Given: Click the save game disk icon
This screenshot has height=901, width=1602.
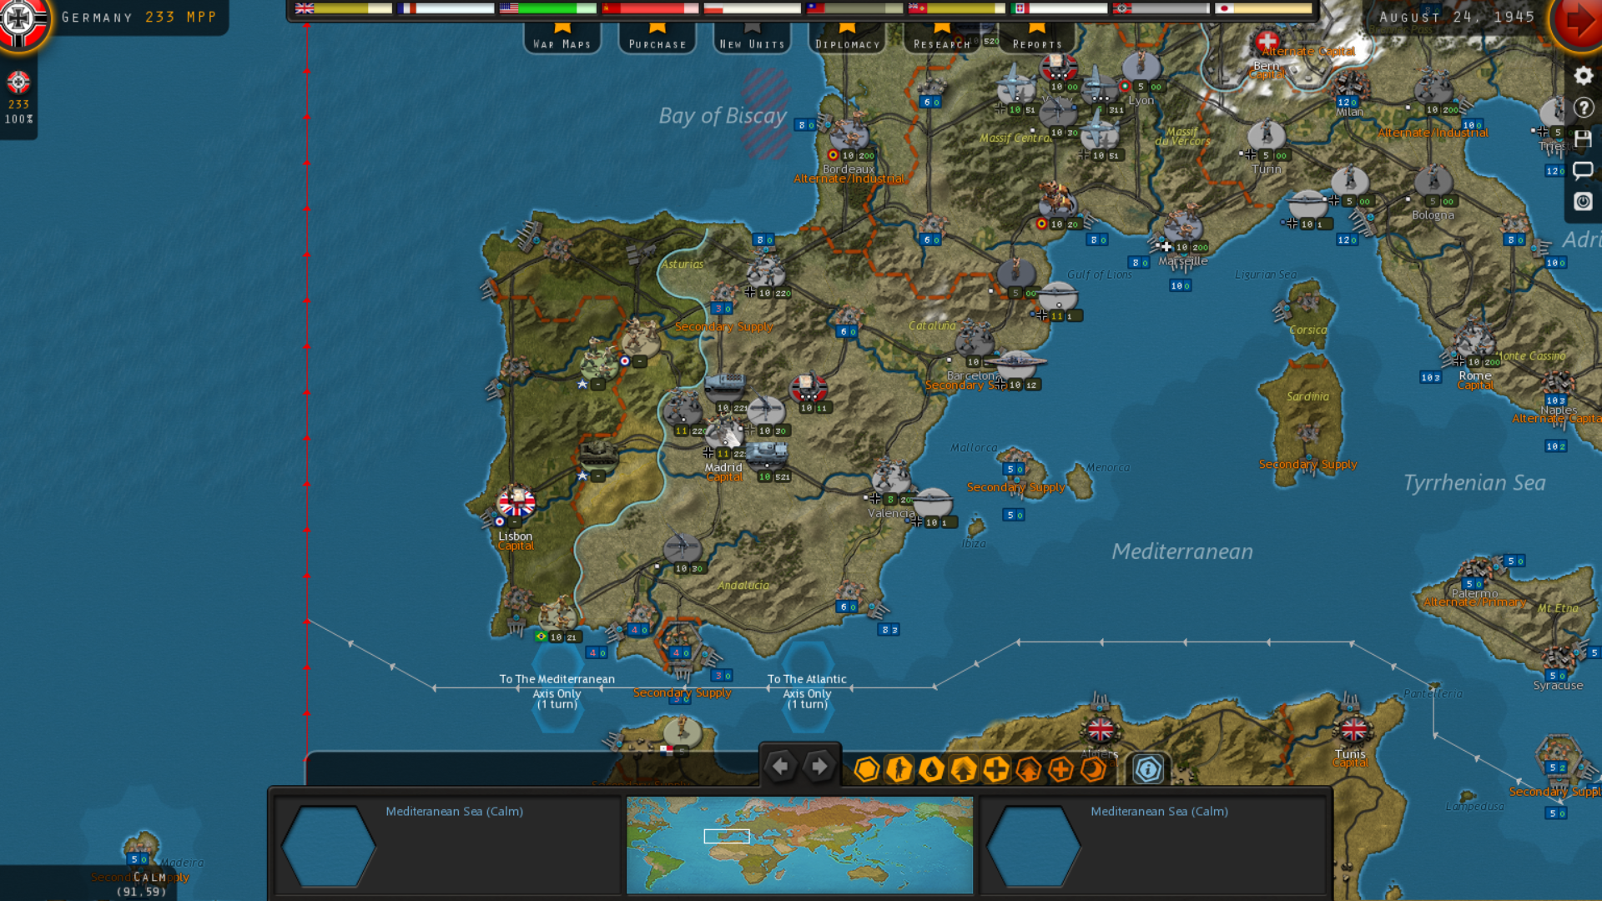Looking at the screenshot, I should tap(1583, 138).
